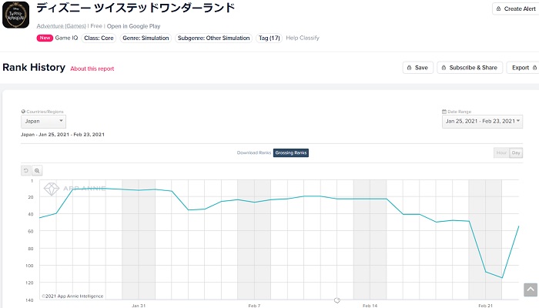Screen dimensions: 539x308
Task: Click the calendar icon beside Date Range
Action: 444,112
